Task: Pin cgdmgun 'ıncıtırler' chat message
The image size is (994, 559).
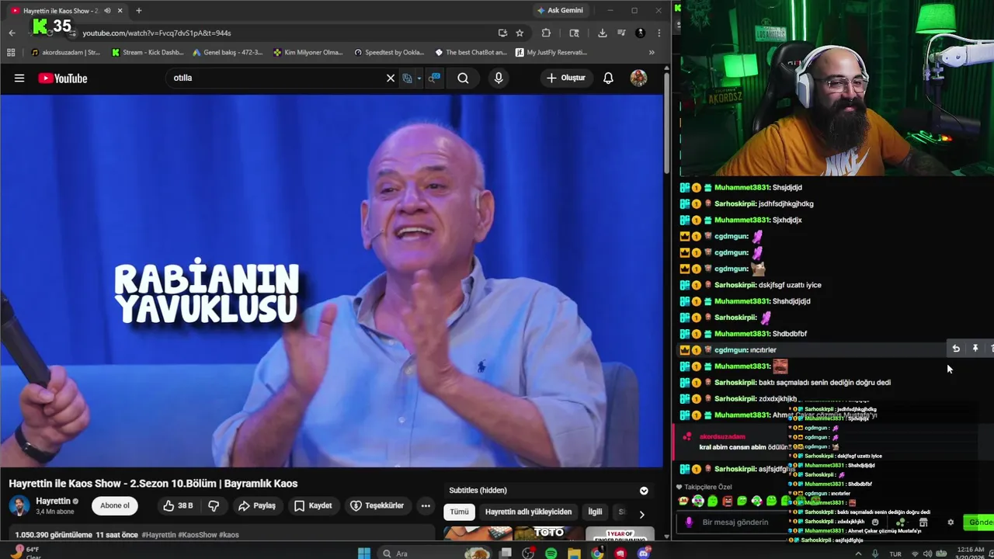Action: [x=975, y=349]
